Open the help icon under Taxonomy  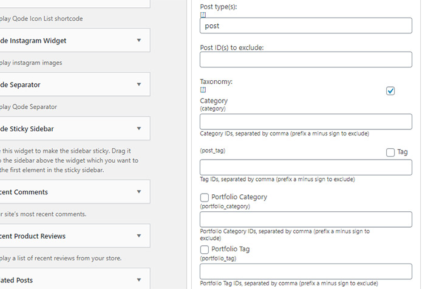[x=203, y=89]
